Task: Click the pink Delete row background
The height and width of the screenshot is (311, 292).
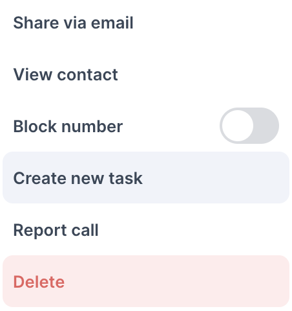Action: (146, 281)
